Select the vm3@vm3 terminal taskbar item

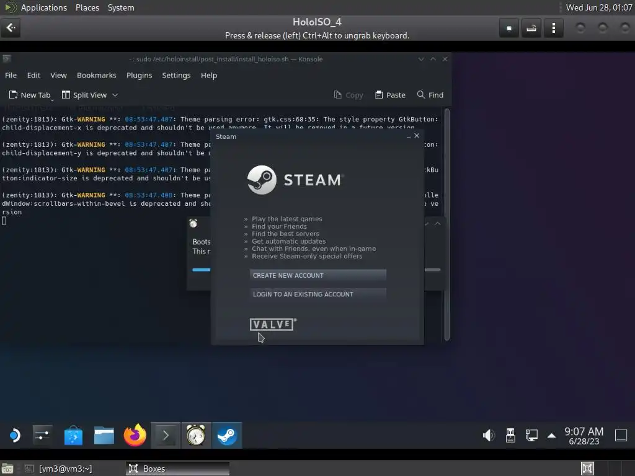point(59,469)
